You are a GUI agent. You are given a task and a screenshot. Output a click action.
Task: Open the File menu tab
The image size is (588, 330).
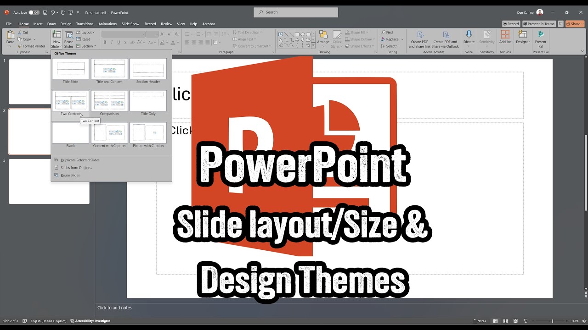(x=9, y=24)
